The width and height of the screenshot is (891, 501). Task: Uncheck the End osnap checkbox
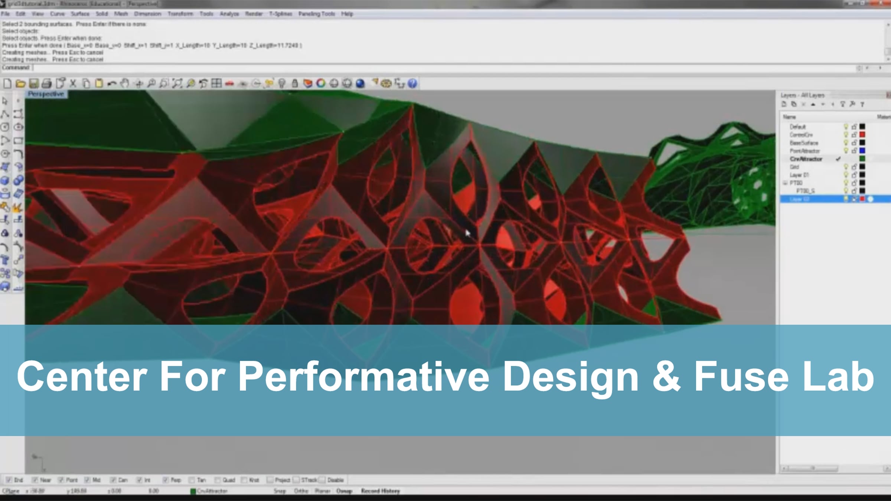[9, 480]
